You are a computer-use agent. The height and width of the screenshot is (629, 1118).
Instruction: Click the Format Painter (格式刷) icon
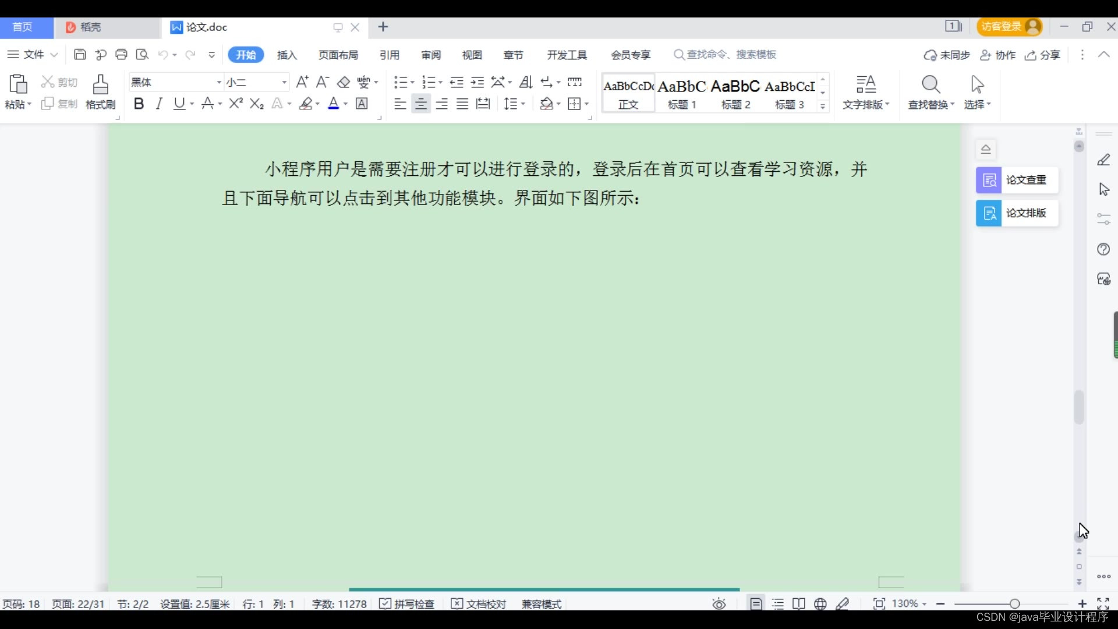pyautogui.click(x=100, y=85)
